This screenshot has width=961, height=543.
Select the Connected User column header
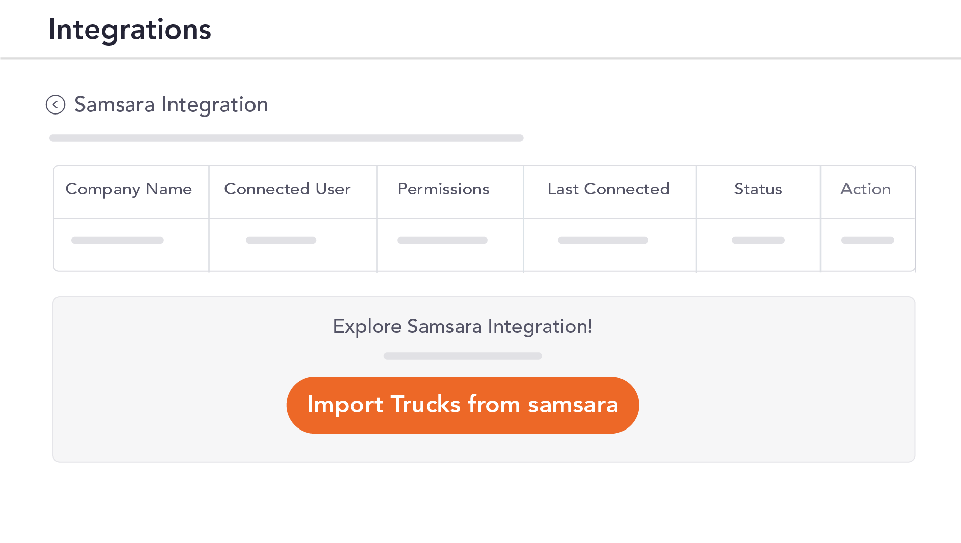click(287, 189)
